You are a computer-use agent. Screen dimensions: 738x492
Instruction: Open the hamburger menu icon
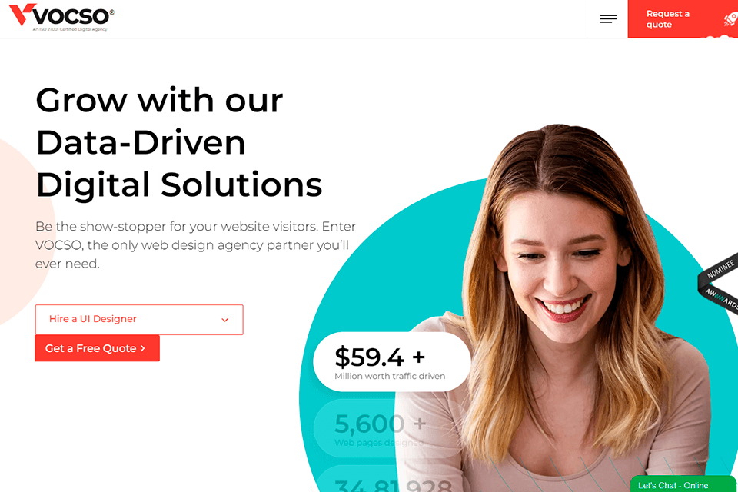608,18
